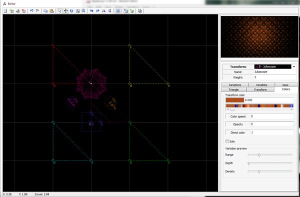The image size is (300, 197).
Task: Enable the Solo checkbox
Action: 227,141
